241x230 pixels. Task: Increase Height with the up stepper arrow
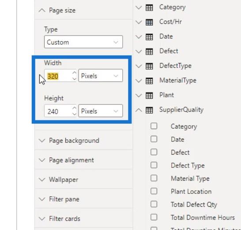[75, 108]
